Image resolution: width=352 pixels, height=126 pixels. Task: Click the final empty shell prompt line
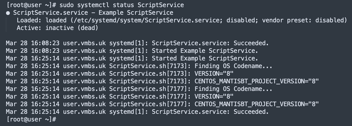31,119
